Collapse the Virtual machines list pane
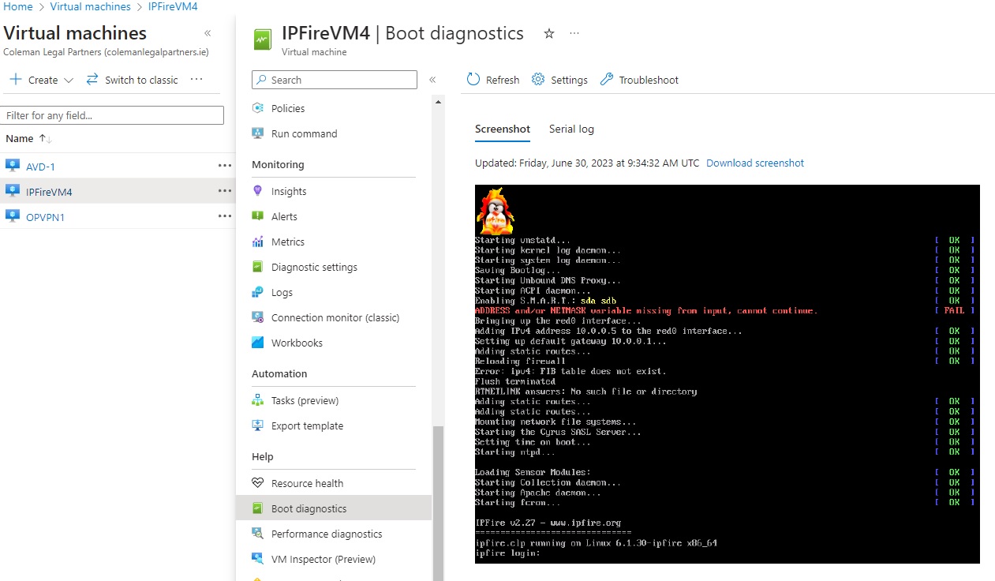 [x=208, y=33]
